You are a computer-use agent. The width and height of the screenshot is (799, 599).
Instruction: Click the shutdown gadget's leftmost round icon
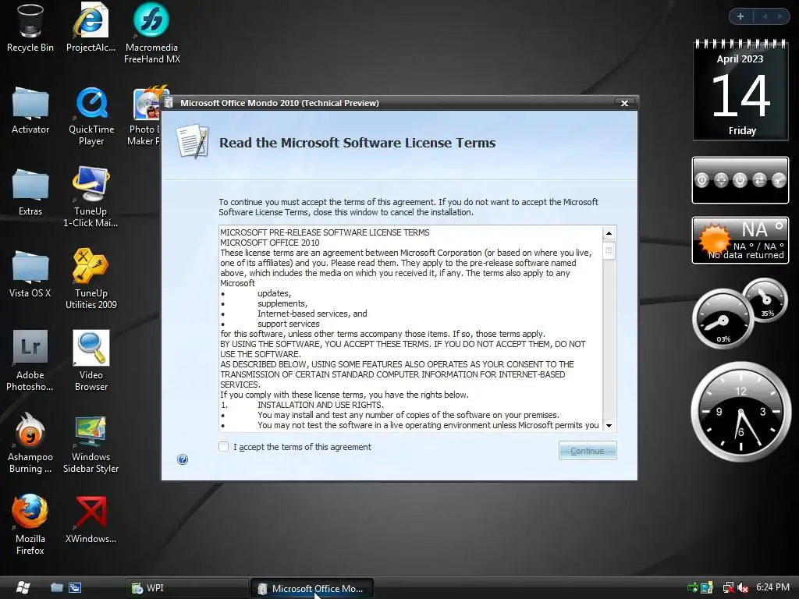(701, 180)
